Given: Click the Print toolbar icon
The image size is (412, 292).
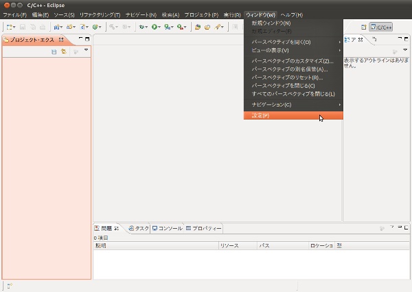Looking at the screenshot, I should [x=43, y=27].
